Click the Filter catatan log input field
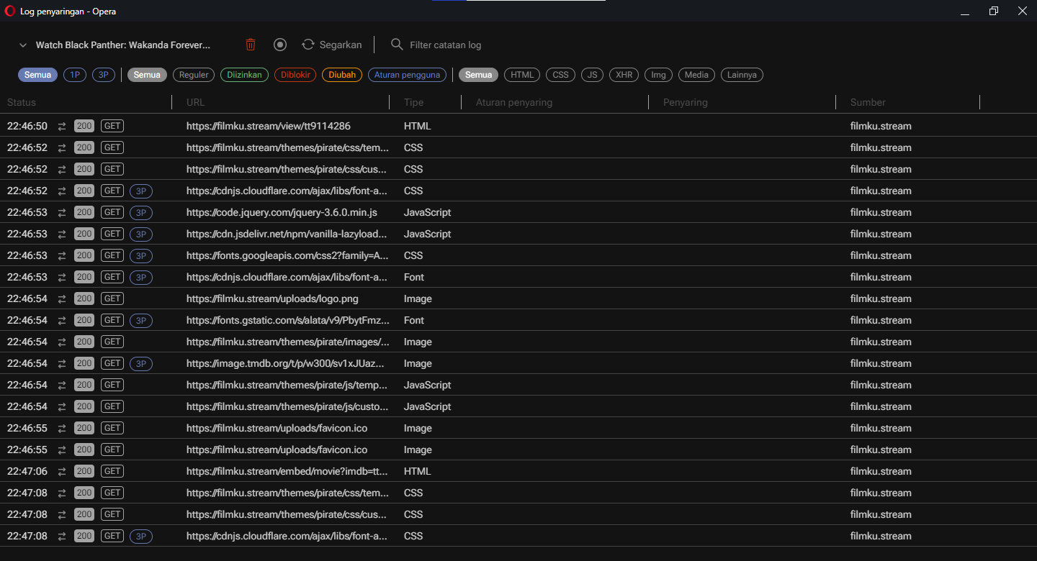Image resolution: width=1037 pixels, height=561 pixels. click(x=446, y=44)
